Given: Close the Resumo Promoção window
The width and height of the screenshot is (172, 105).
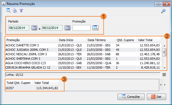Looking at the screenshot, I should [x=167, y=4].
